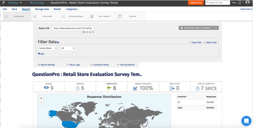Image resolution: width=253 pixels, height=128 pixels.
Task: Go to the Edit tab
Action: click(x=5, y=9)
